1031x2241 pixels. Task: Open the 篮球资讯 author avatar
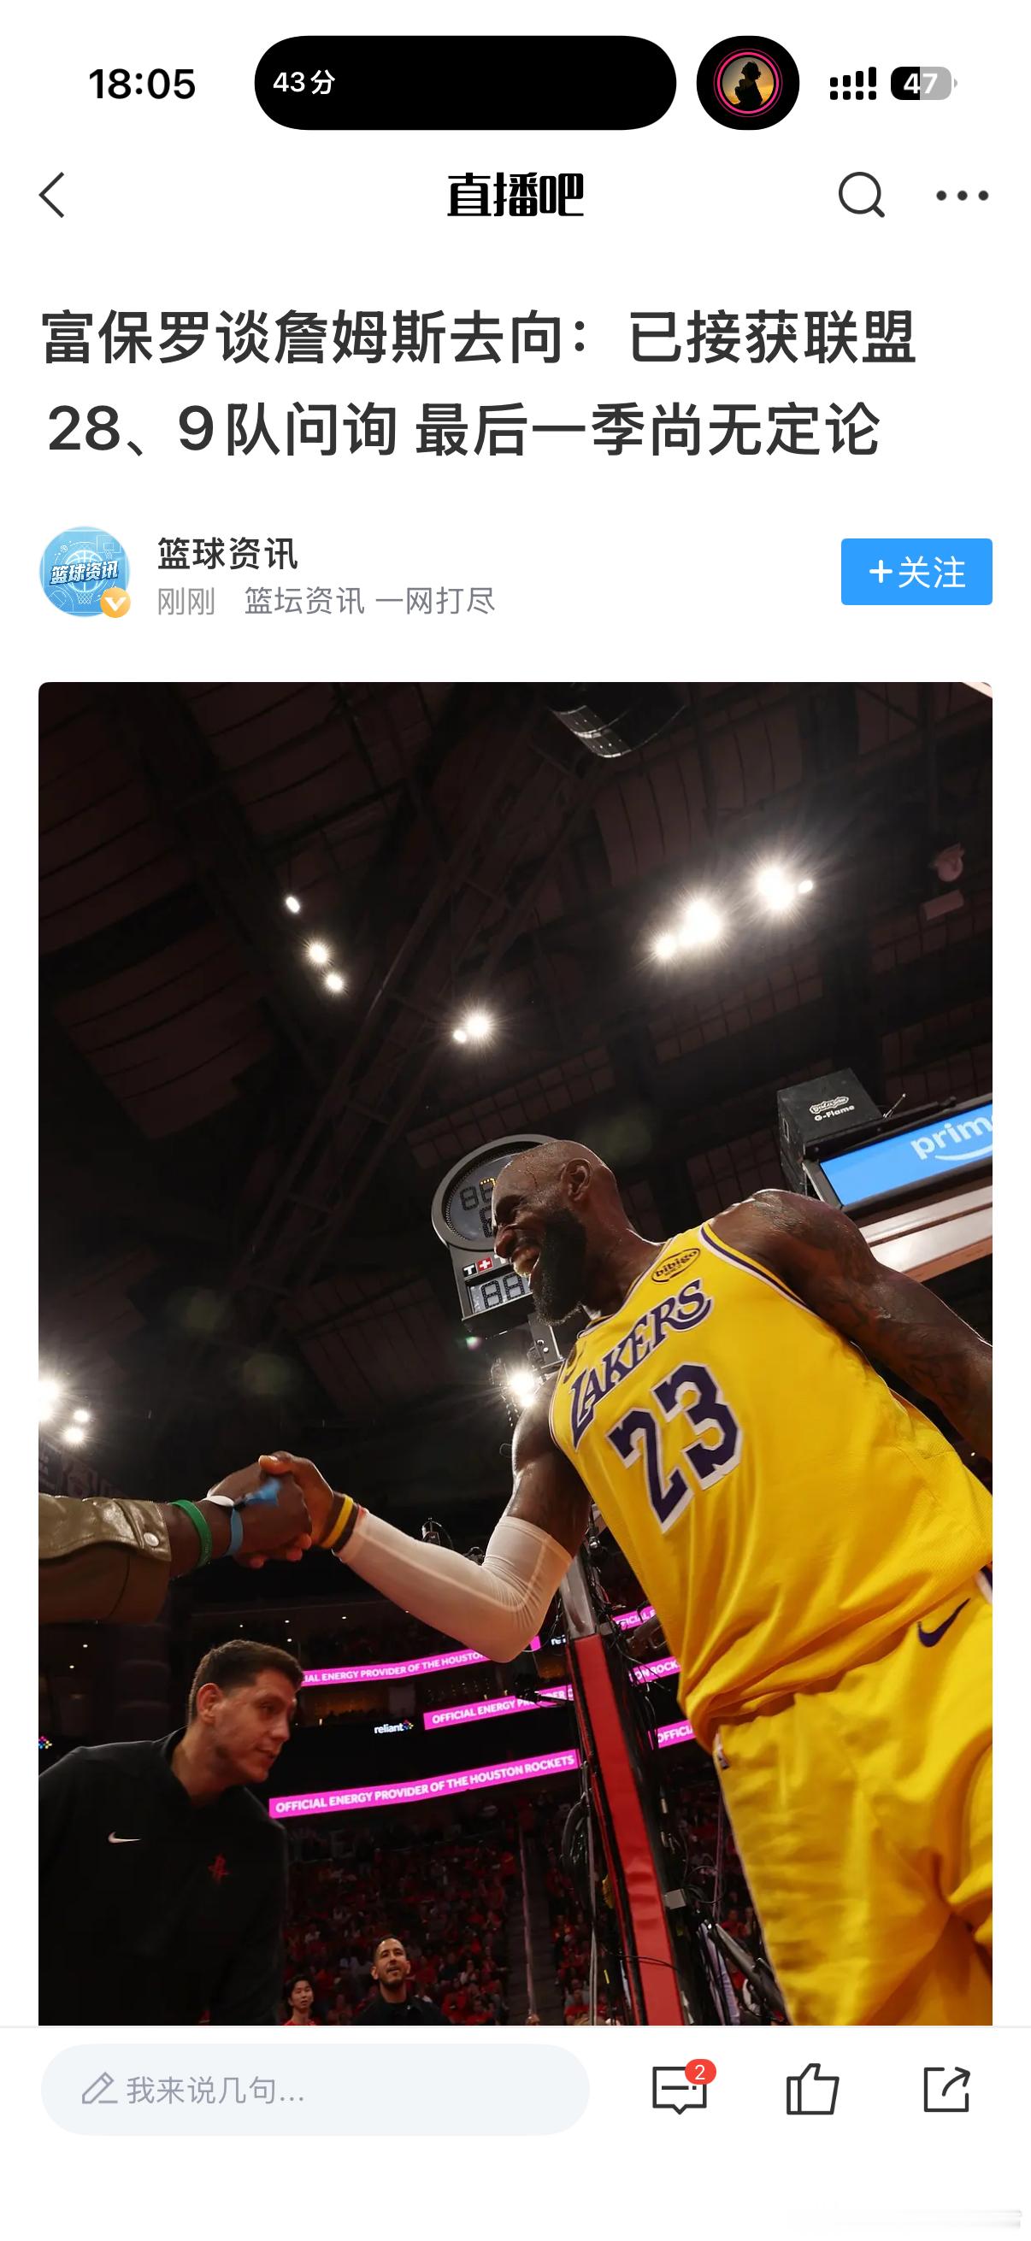tap(85, 572)
